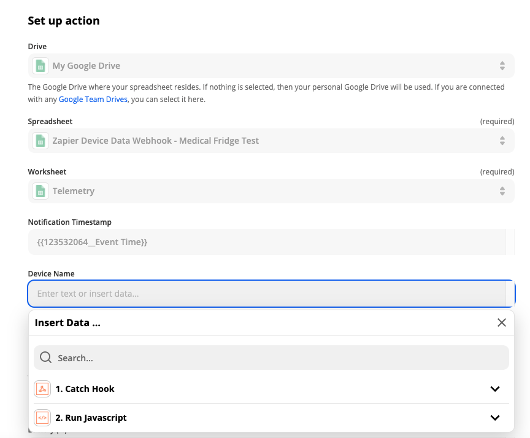This screenshot has height=438, width=530.
Task: Select the Medical Fridge Test spreadsheet value
Action: [x=155, y=141]
